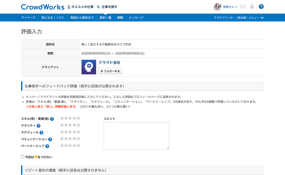Set fifth star for クオリティ rating
285x175 pixels.
click(x=79, y=125)
